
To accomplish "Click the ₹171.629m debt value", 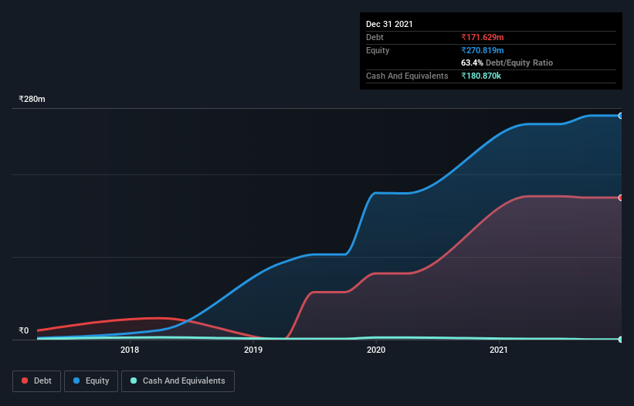I will (483, 37).
